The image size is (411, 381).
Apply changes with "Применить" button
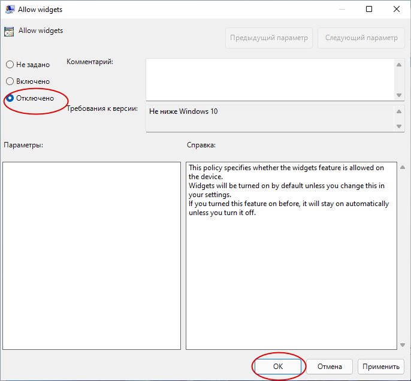coord(381,367)
